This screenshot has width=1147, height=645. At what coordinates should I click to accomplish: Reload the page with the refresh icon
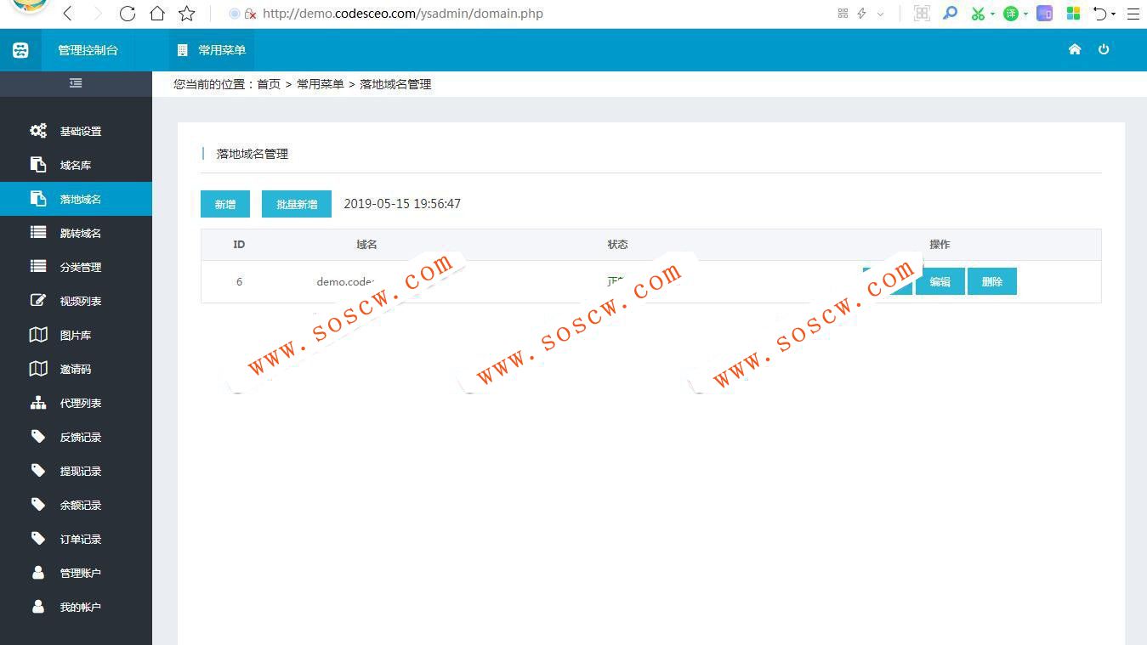pyautogui.click(x=128, y=14)
